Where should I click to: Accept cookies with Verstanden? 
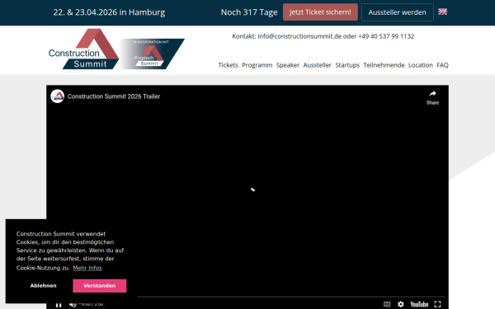point(100,286)
